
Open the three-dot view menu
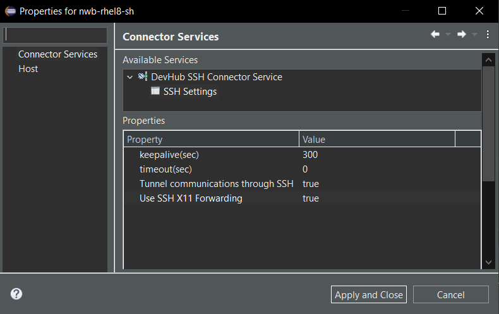[488, 35]
